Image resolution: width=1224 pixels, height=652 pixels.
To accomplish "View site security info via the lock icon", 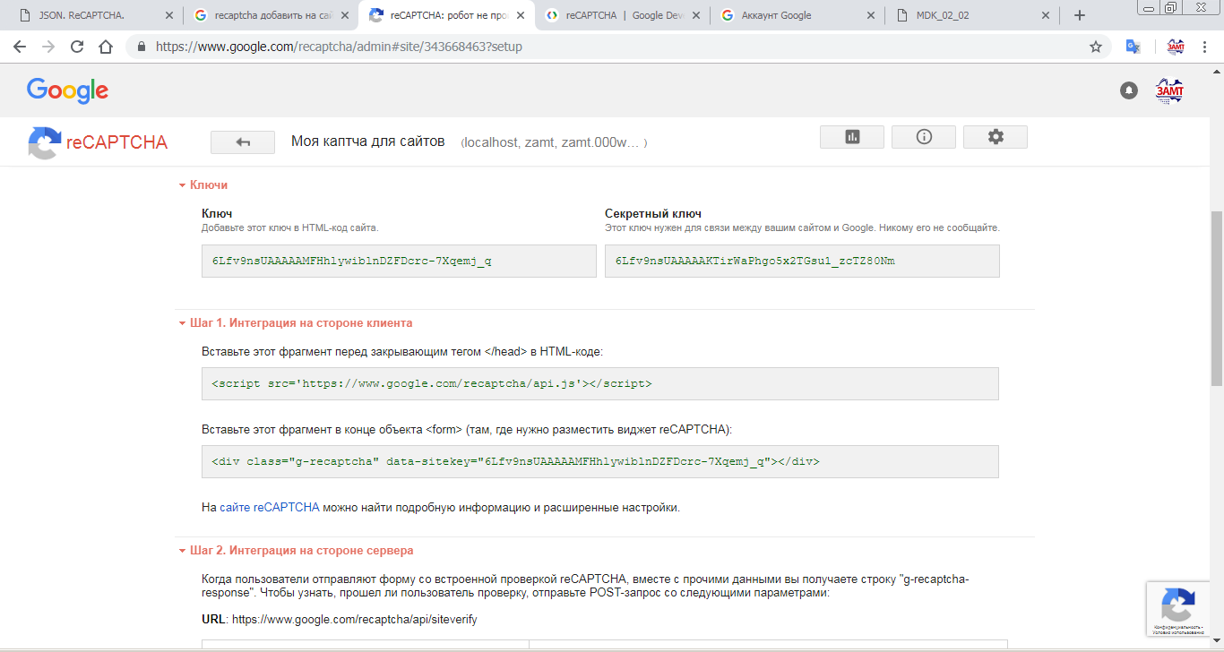I will pos(142,47).
